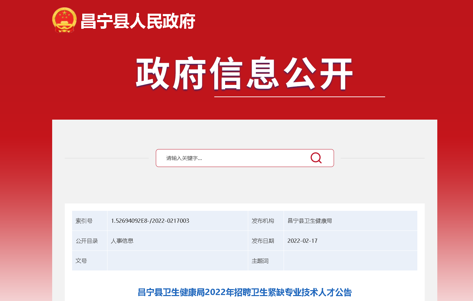Click the 发布机构 label cell
This screenshot has height=301, width=473.
(263, 221)
